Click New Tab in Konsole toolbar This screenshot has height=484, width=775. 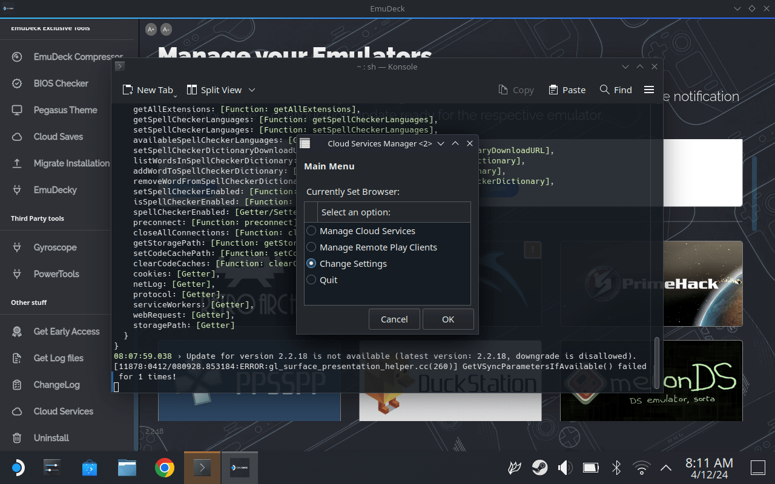pyautogui.click(x=147, y=90)
